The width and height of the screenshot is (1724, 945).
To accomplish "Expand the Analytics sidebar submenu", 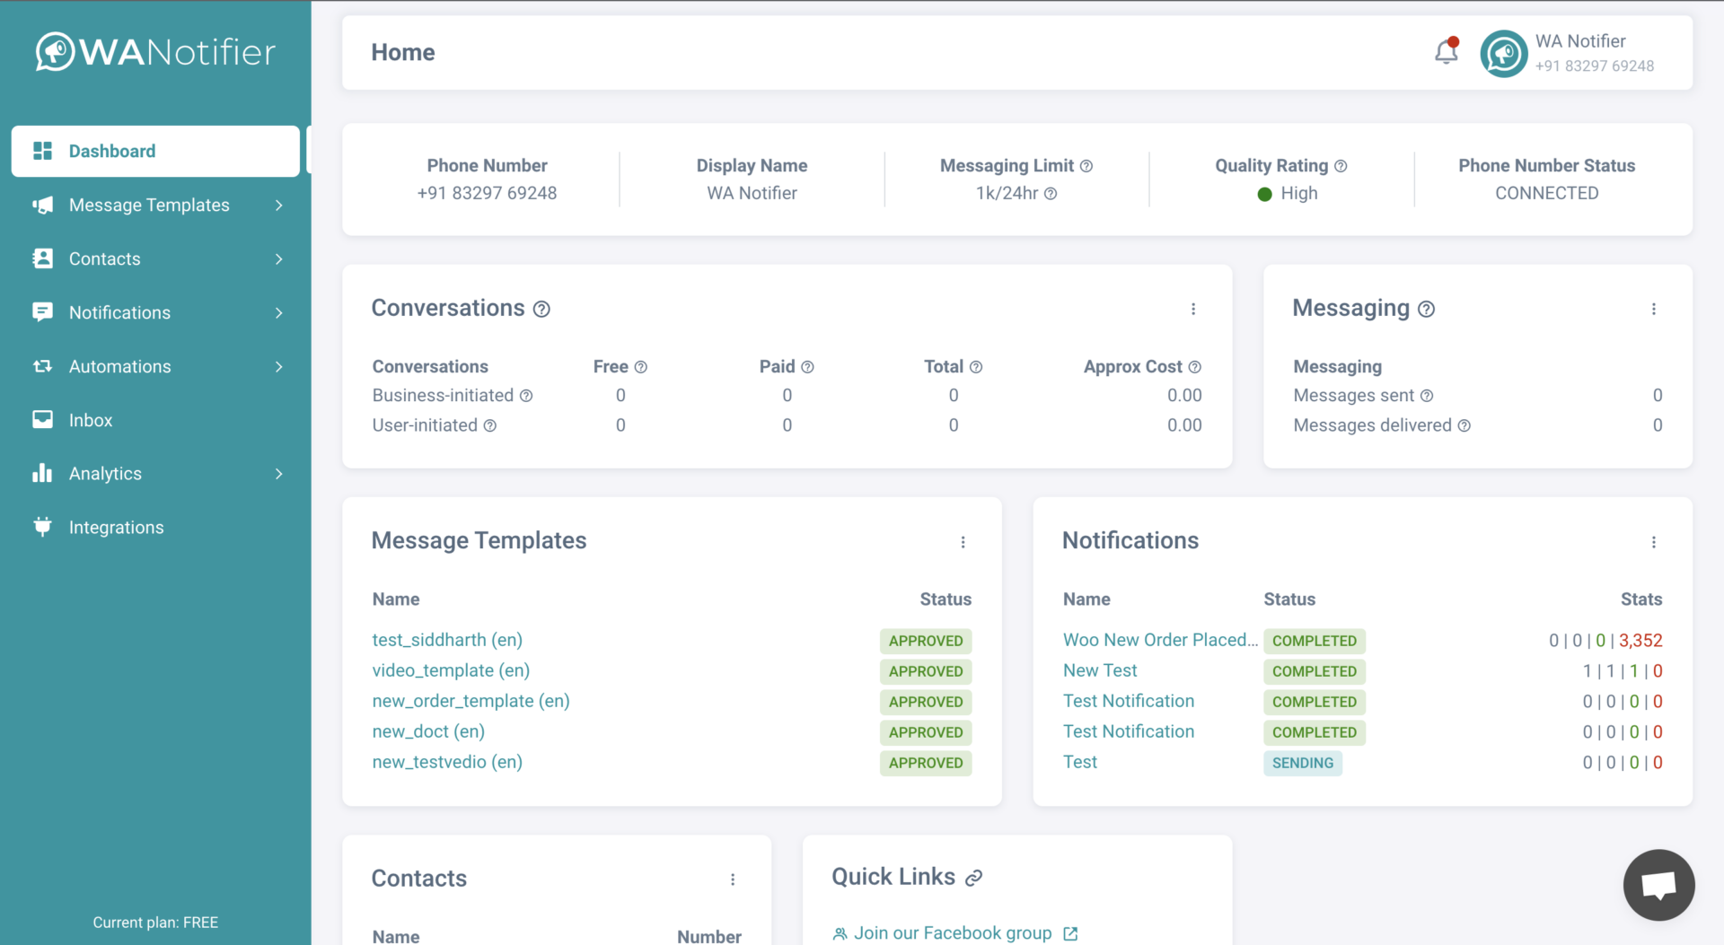I will tap(278, 474).
